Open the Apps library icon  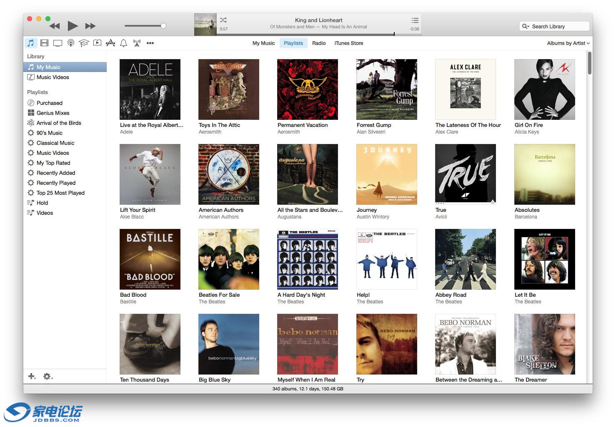coord(110,43)
